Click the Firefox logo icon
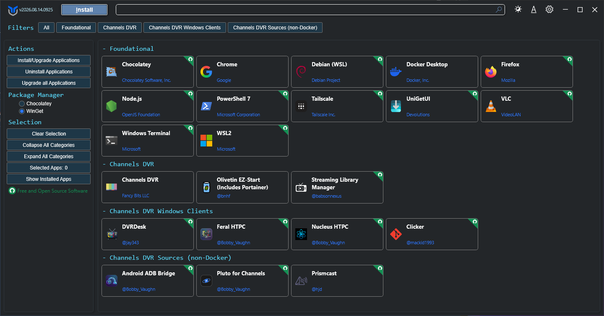This screenshot has width=604, height=316. (491, 72)
